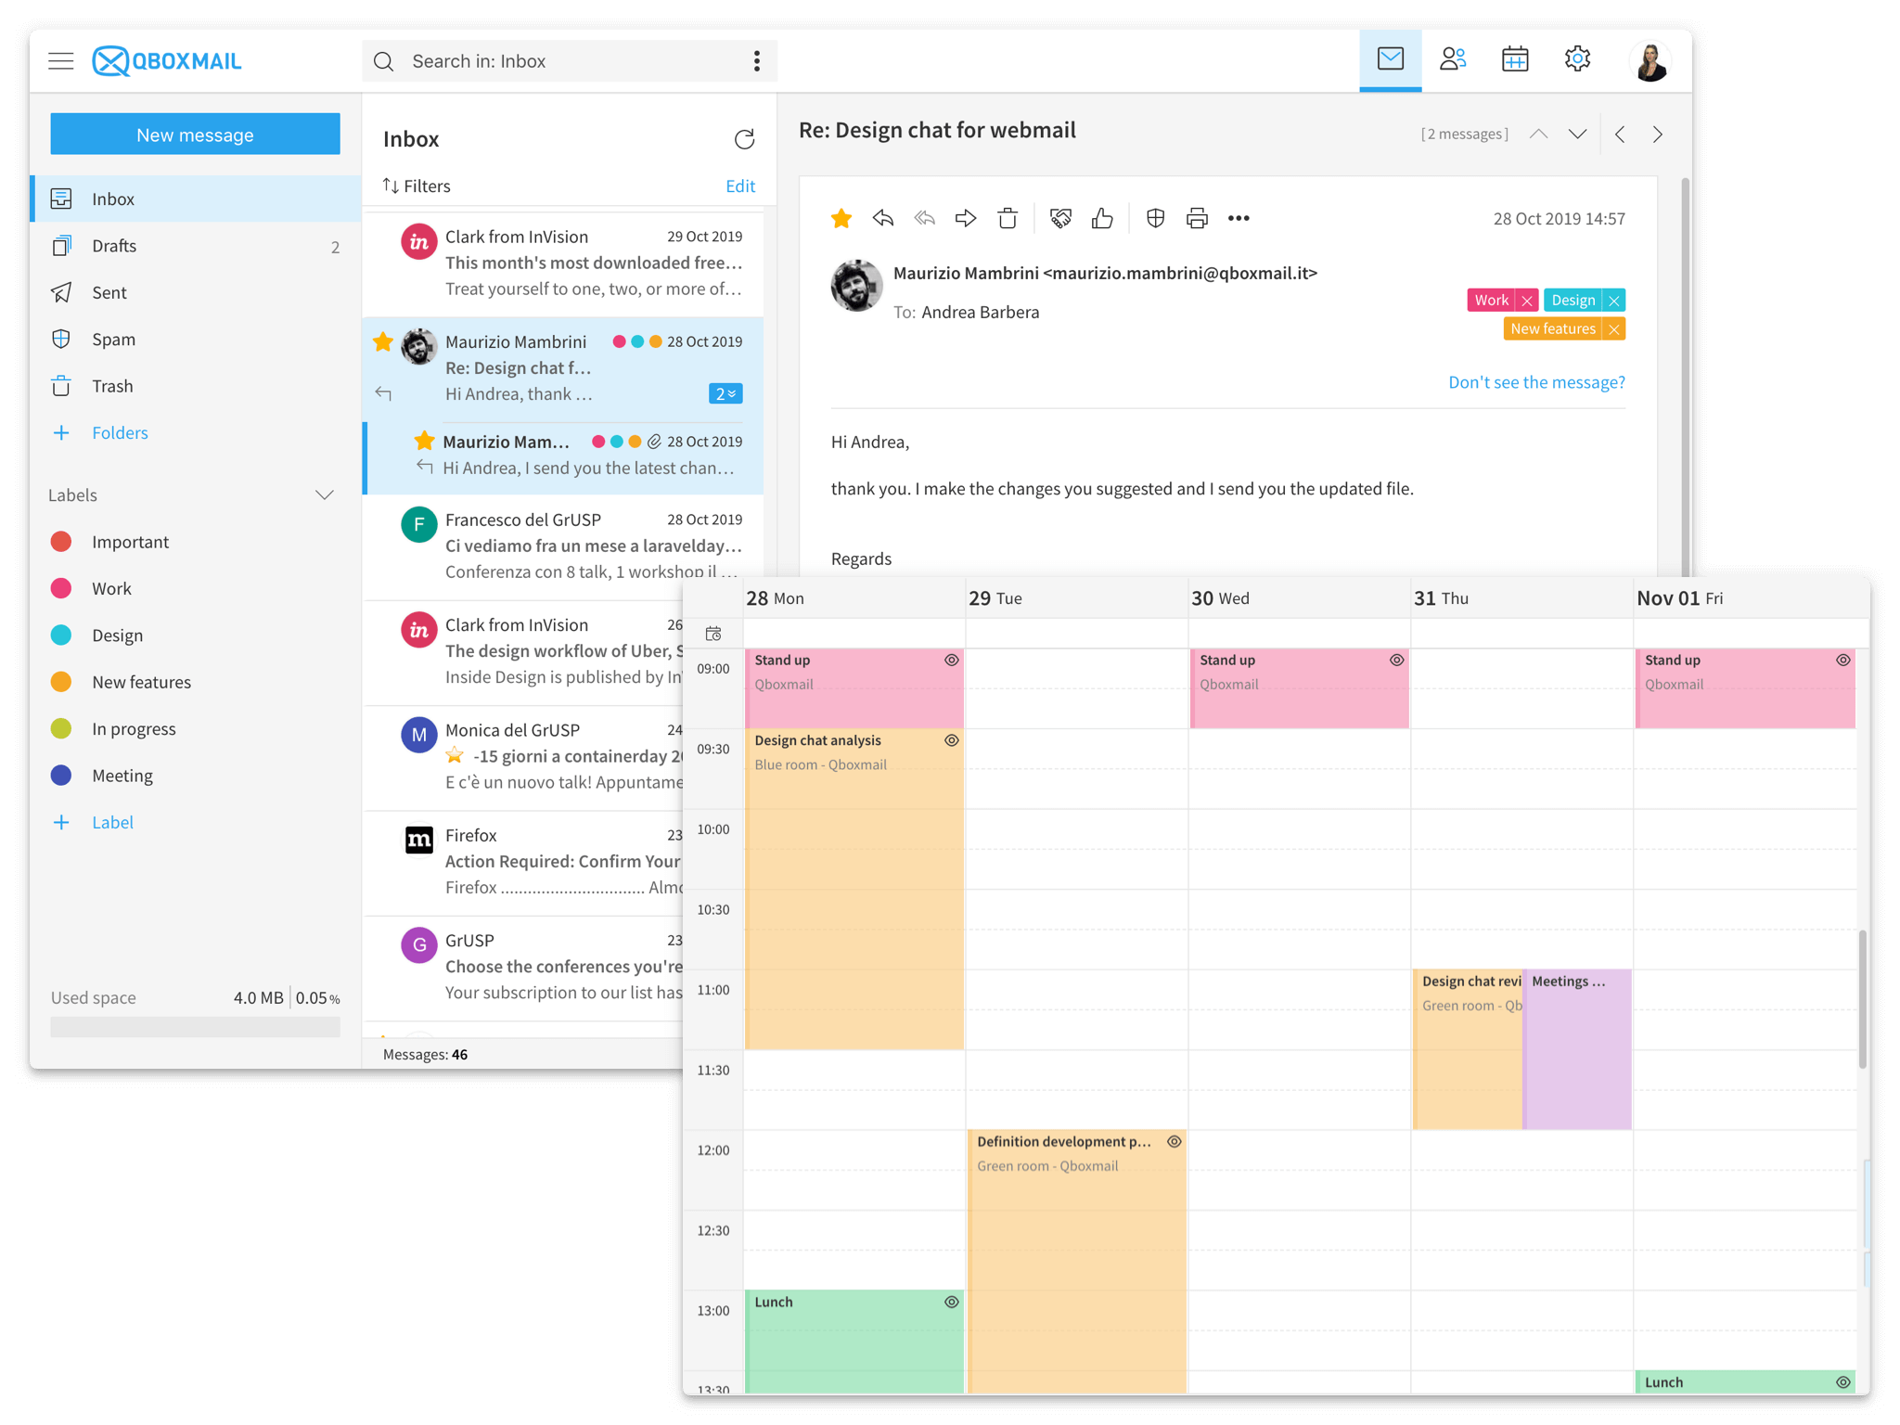Click the thumbs up icon

pos(1102,219)
